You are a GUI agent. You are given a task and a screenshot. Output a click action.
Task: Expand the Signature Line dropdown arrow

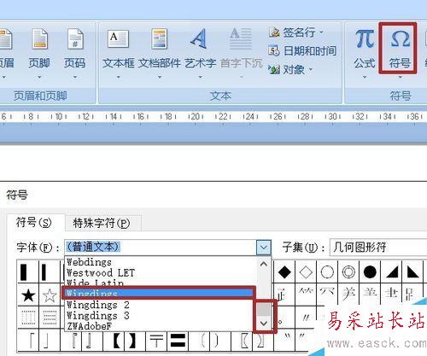[321, 32]
